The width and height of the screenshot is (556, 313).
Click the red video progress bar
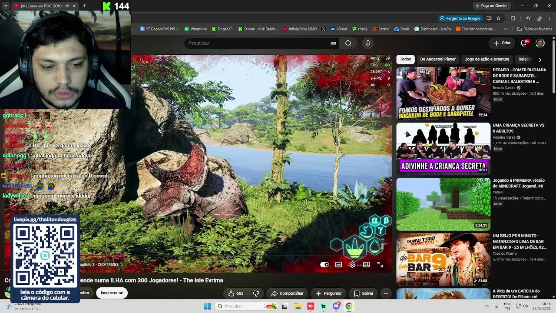click(102, 256)
